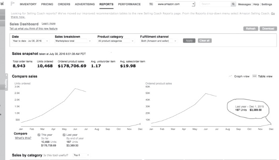Viewport: 279px width, 160px height.
Task: Click the search magnifier icon
Action: click(x=233, y=4)
